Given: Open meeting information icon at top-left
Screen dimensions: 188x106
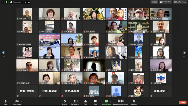Looking at the screenshot, I should tap(2, 2).
